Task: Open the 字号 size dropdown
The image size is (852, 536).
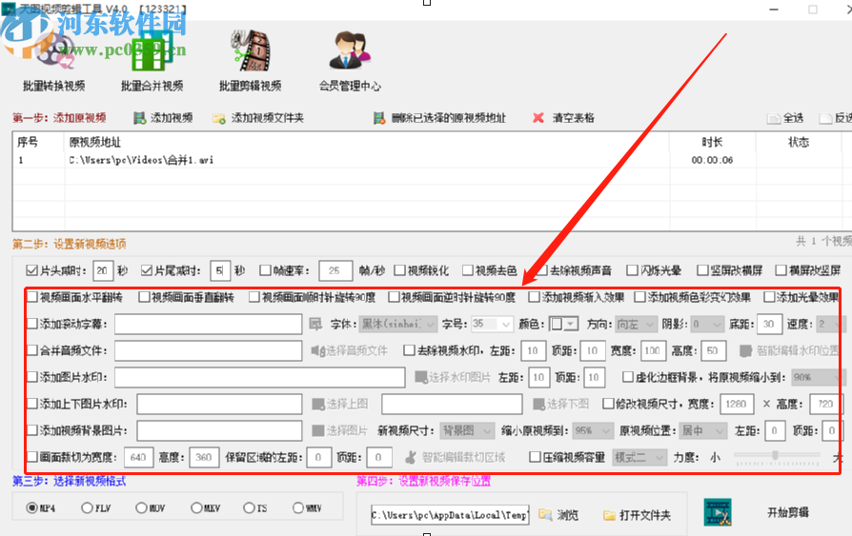Action: point(493,325)
